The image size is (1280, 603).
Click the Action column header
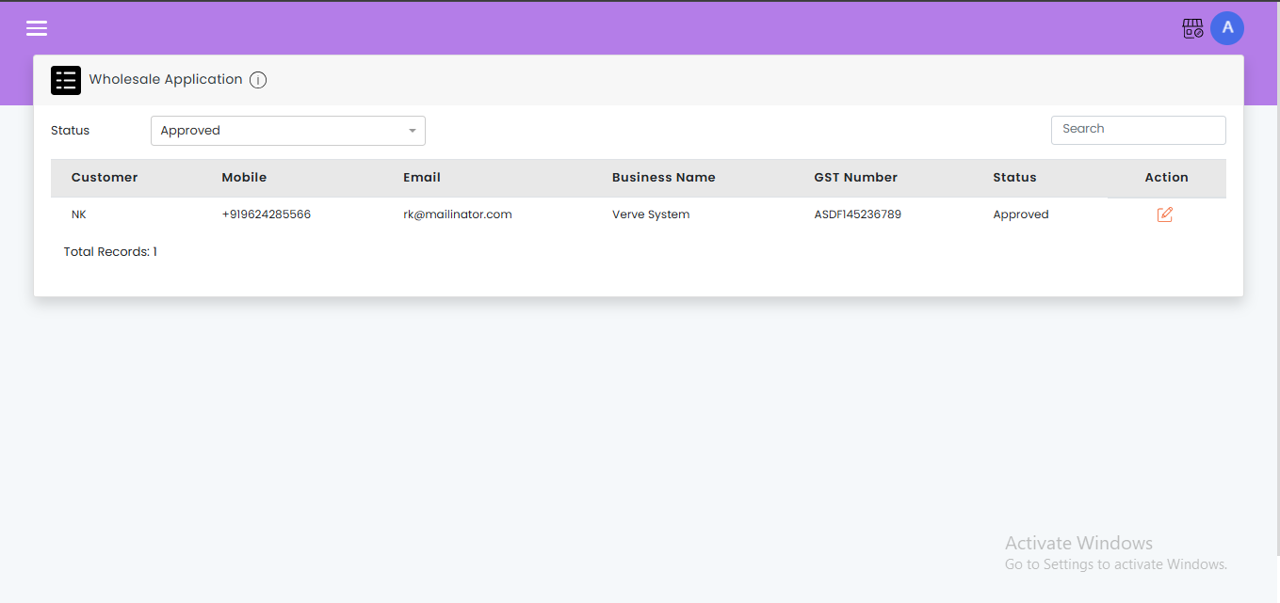pos(1167,178)
